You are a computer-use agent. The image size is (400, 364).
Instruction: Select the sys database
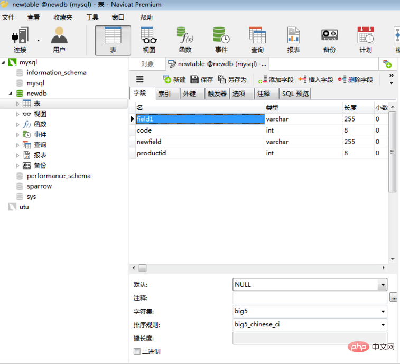[x=31, y=197]
